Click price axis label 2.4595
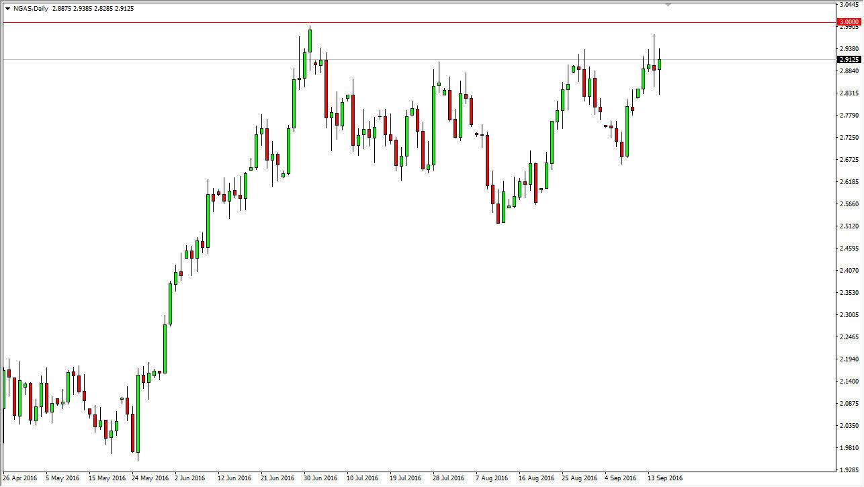This screenshot has height=487, width=864. click(x=850, y=249)
